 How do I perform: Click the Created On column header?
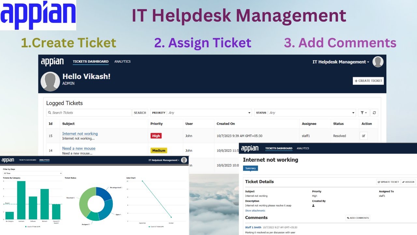226,124
